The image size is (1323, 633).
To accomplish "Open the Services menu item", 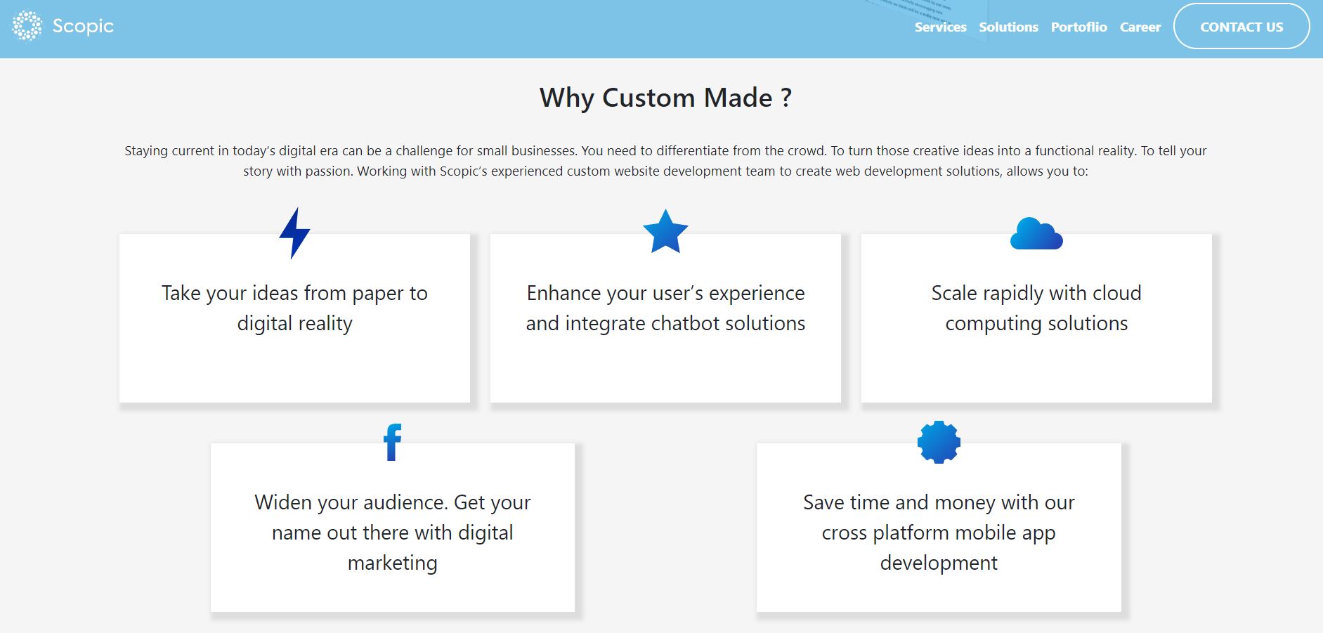I will tap(940, 27).
